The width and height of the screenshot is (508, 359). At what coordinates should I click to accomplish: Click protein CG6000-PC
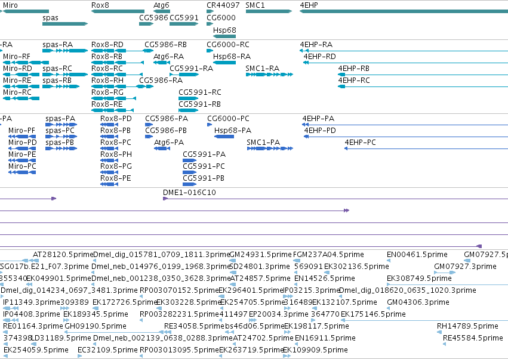click(210, 125)
